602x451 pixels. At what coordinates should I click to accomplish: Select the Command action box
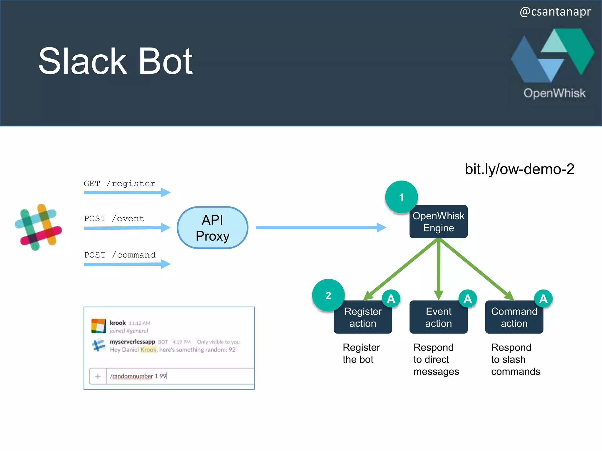(x=514, y=317)
